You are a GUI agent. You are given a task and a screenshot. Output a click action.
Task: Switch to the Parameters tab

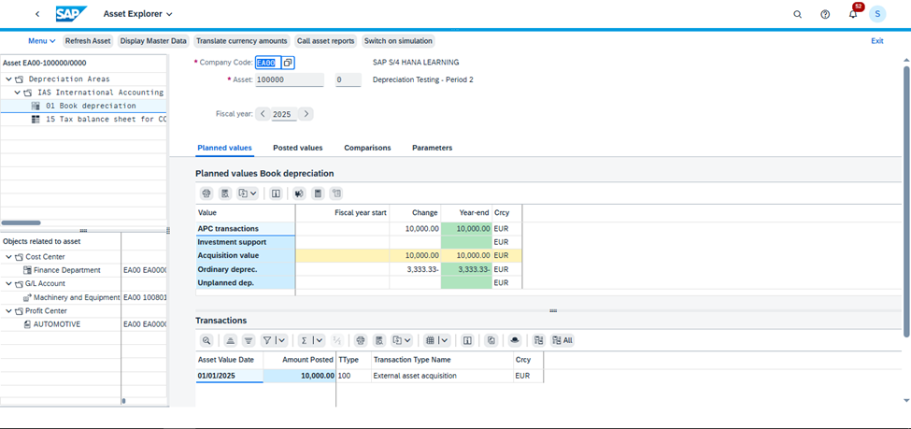pyautogui.click(x=433, y=148)
